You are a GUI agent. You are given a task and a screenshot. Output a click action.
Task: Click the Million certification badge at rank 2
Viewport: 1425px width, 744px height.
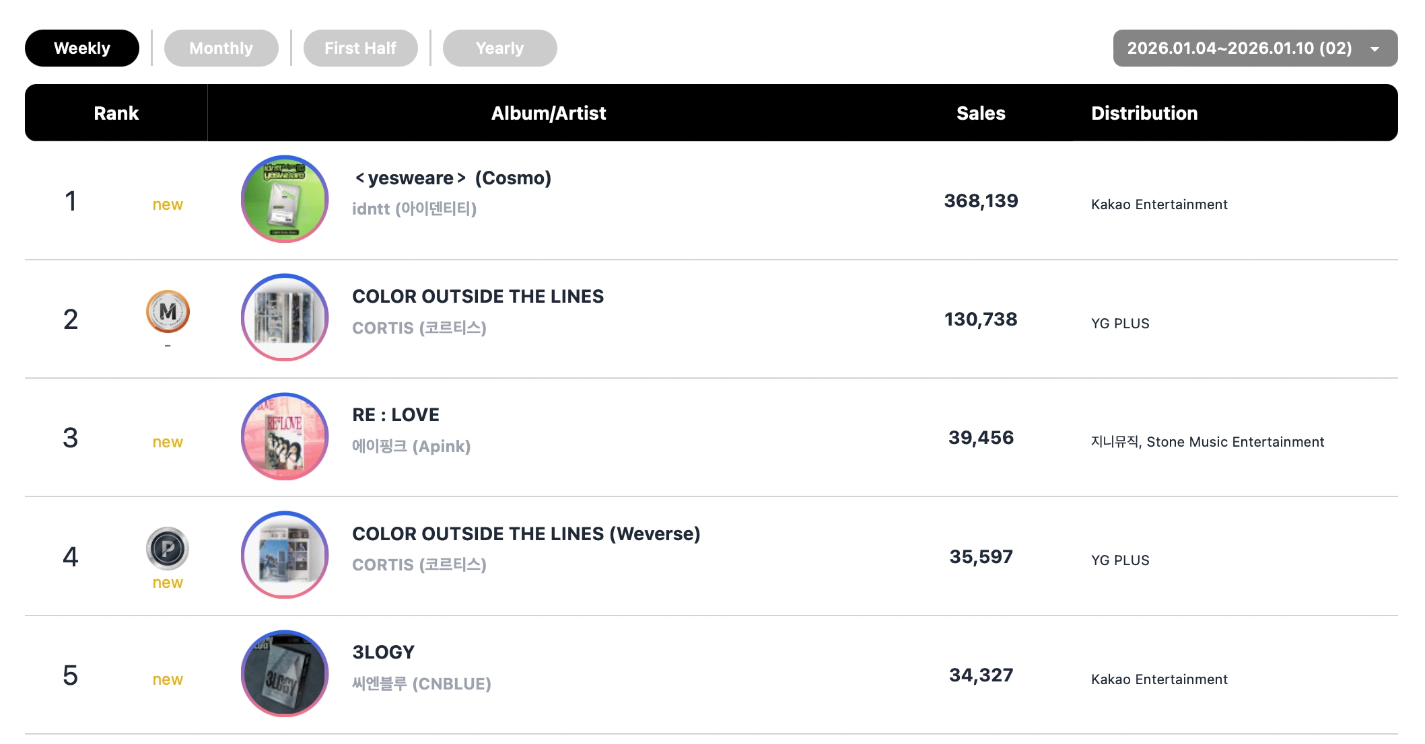168,311
